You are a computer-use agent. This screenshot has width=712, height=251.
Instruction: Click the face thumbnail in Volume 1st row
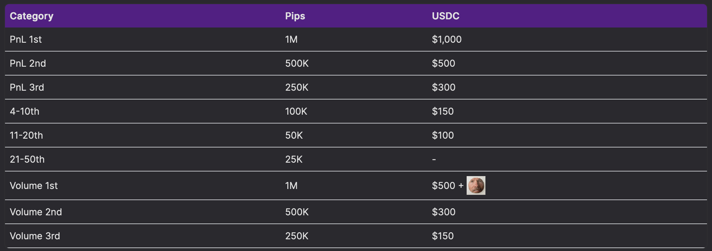[x=476, y=185]
